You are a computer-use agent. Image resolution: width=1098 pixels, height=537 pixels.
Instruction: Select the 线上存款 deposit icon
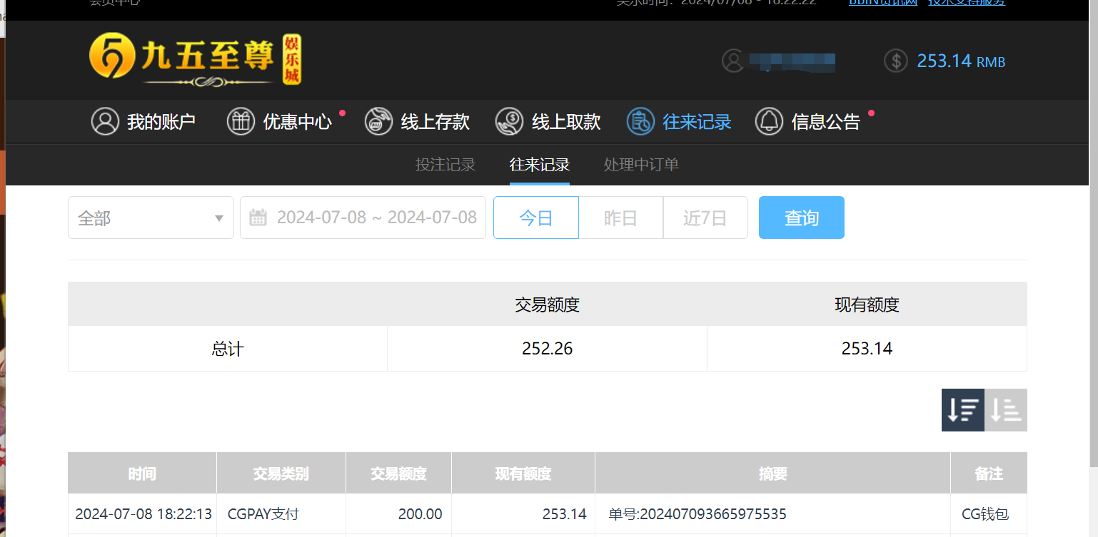click(378, 121)
